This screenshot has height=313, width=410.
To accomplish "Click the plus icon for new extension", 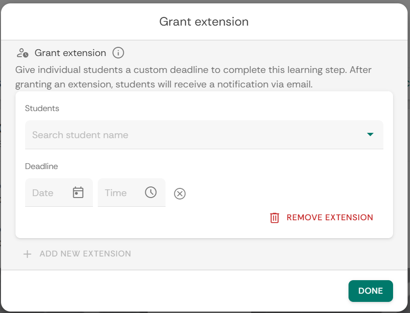I will point(28,254).
